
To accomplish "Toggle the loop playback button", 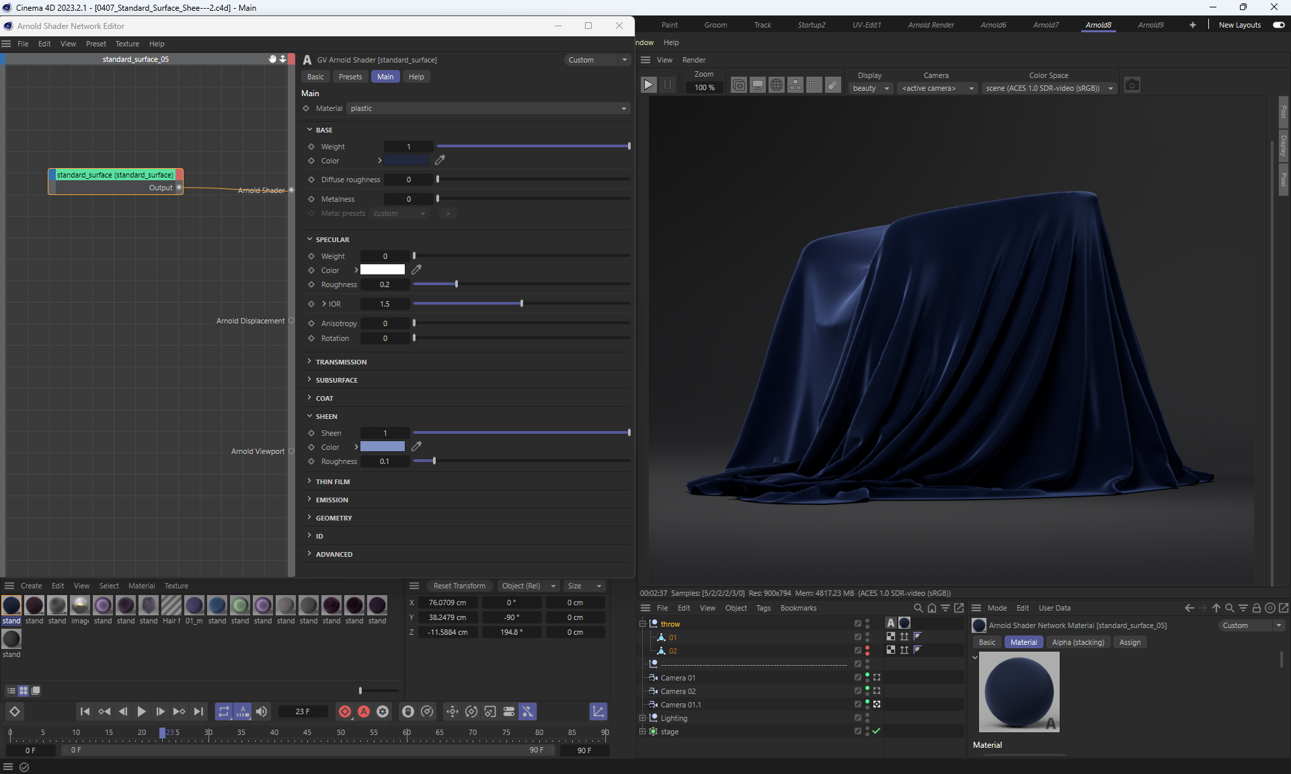I will click(223, 711).
